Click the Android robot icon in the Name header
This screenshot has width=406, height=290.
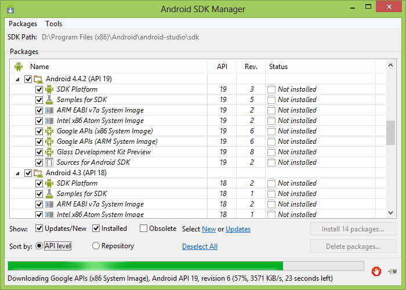coord(19,67)
